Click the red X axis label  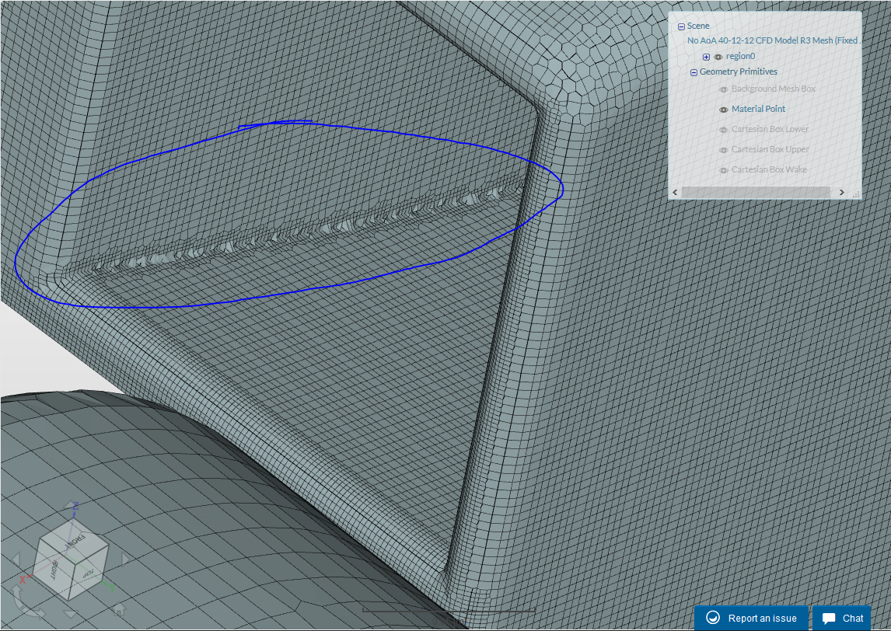(23, 580)
